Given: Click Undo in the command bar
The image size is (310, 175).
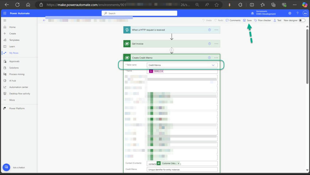Looking at the screenshot, I should point(207,20).
